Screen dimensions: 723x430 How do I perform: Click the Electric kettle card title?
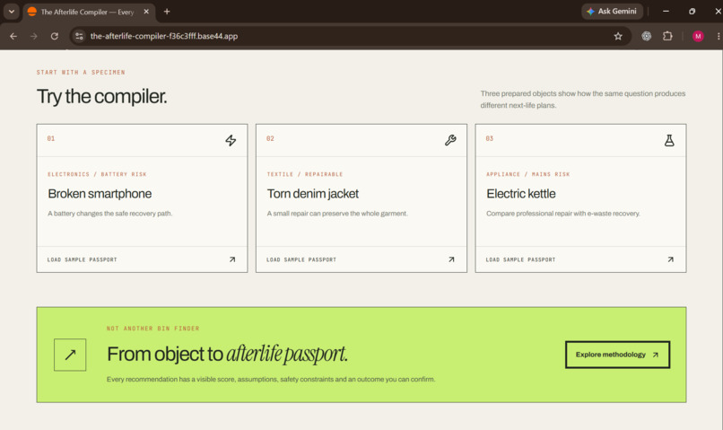point(521,194)
